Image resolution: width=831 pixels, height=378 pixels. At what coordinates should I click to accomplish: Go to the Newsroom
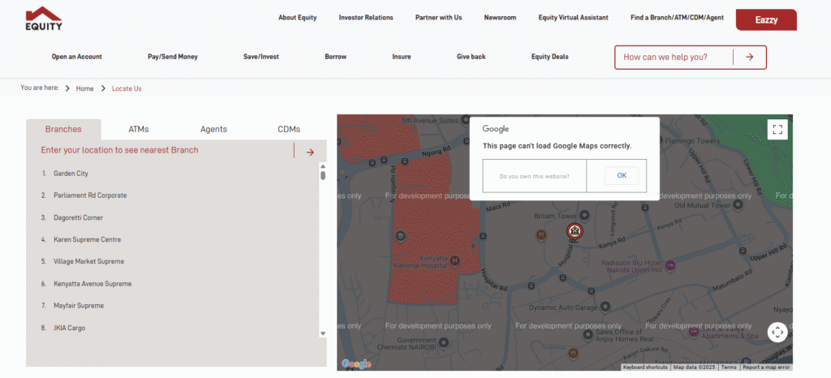point(500,18)
